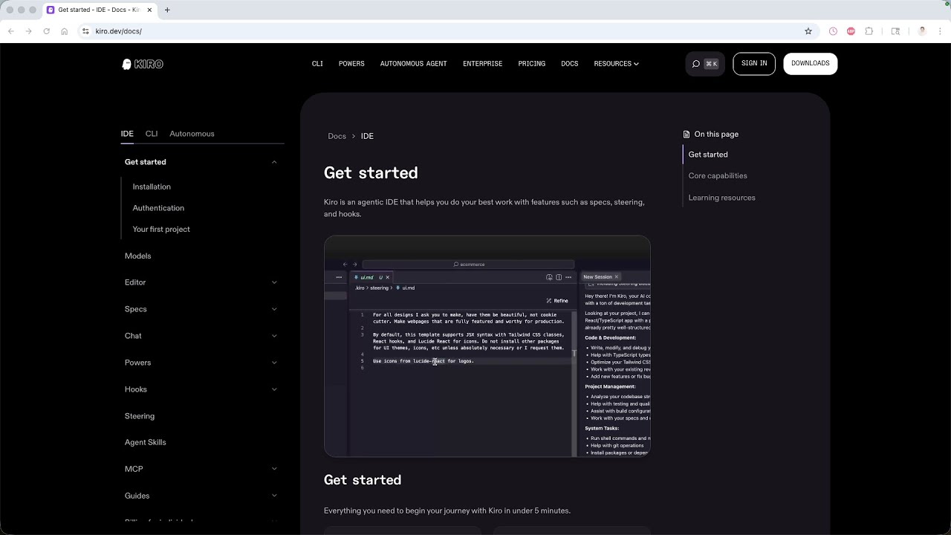Open the Authentication page

158,208
